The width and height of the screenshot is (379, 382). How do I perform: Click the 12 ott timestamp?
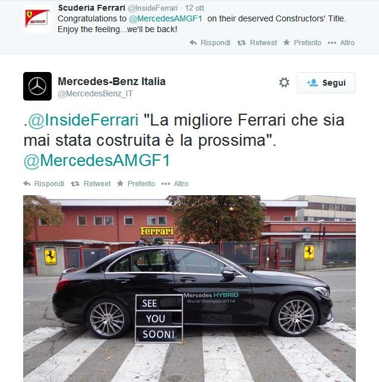coord(194,8)
